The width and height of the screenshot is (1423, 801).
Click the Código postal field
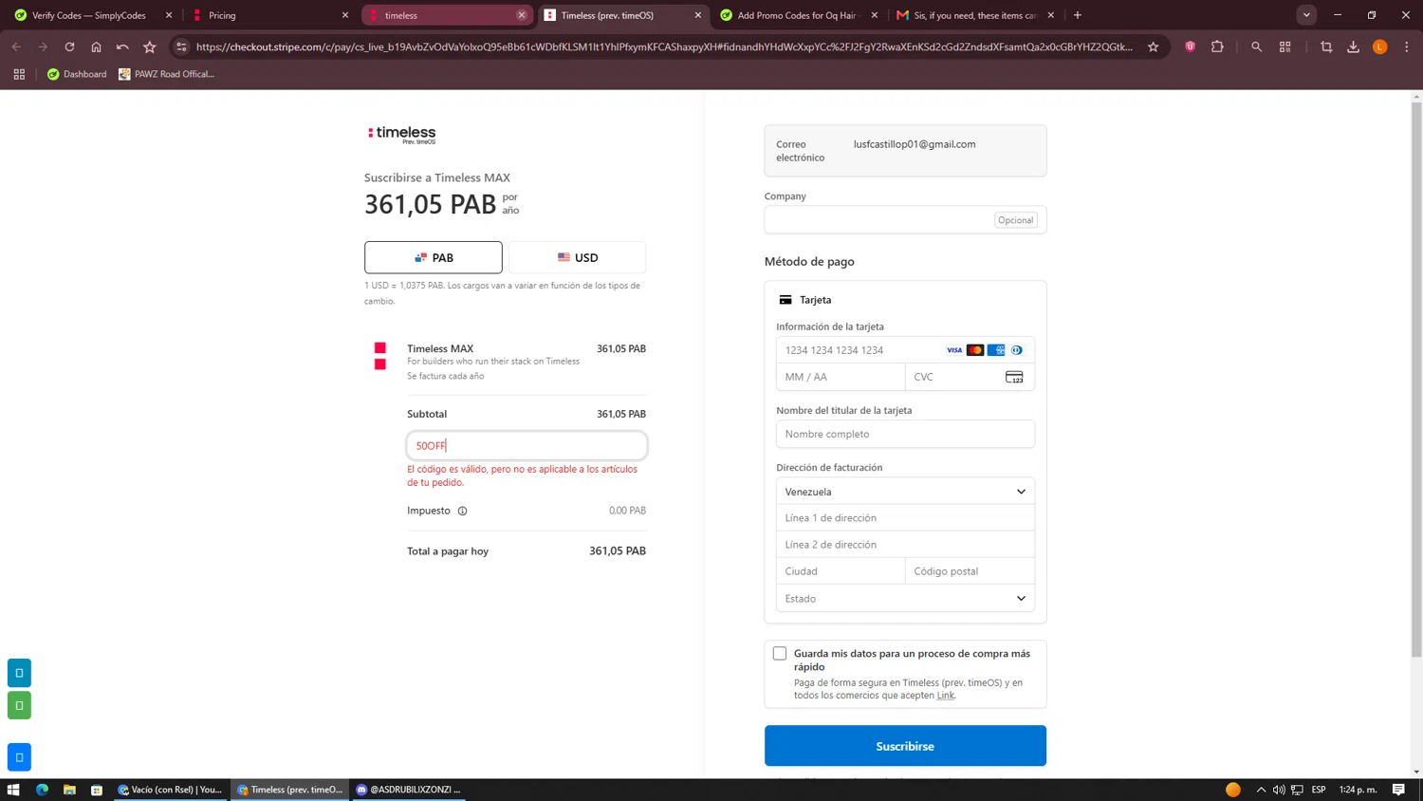point(970,571)
